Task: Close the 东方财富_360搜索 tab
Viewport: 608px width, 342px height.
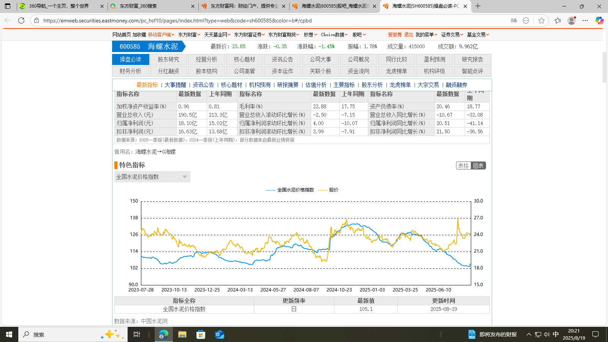Action: [x=193, y=6]
